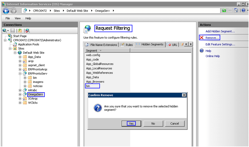249x147 pixels.
Task: Select the App_WebReferences segment
Action: point(99,73)
